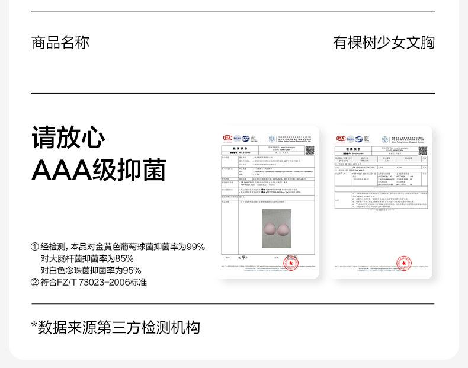
Task: Click the 符合FZ/T 73023-2006标准 text
Action: tap(88, 282)
